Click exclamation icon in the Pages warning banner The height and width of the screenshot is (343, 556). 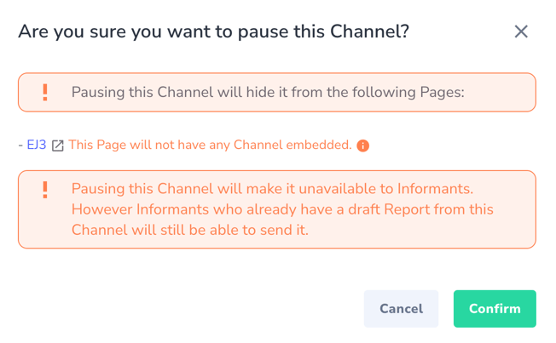pos(45,93)
